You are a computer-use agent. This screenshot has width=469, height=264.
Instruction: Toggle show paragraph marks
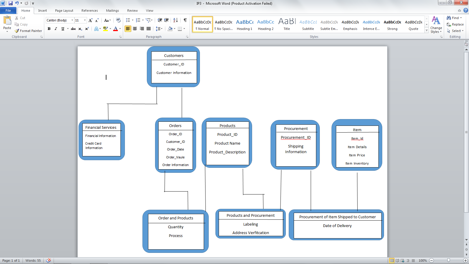click(185, 20)
